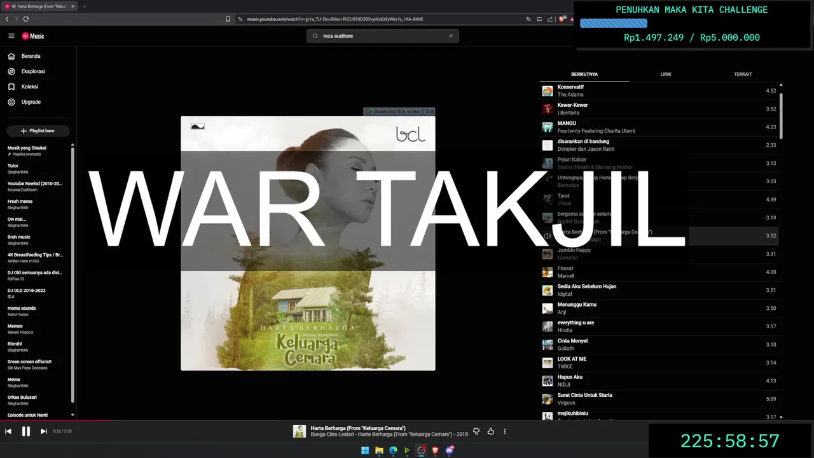
Task: Create a new playlist with Playlist baru
Action: pos(38,131)
